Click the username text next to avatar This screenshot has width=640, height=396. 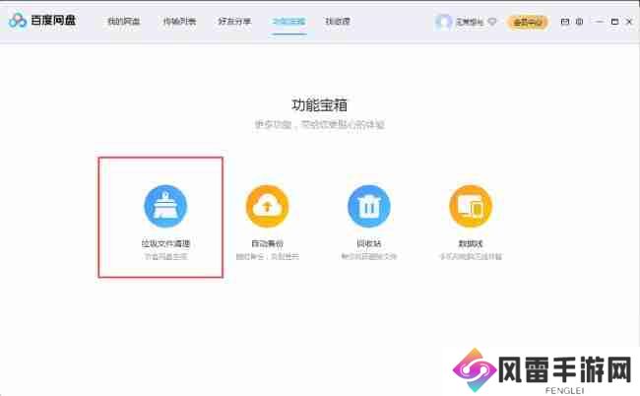point(470,22)
